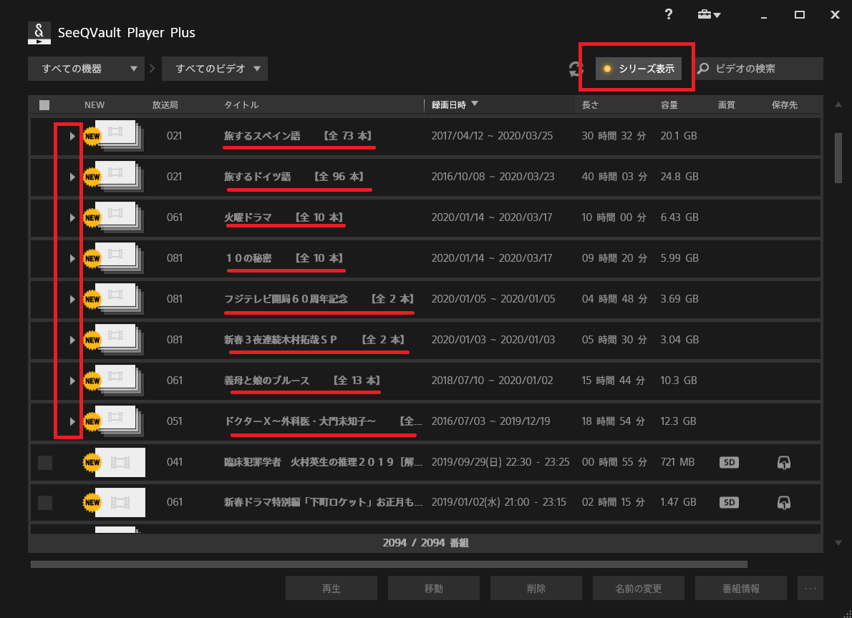Tick the checkbox for 臨床犯罪学者 row
This screenshot has width=852, height=618.
[45, 463]
